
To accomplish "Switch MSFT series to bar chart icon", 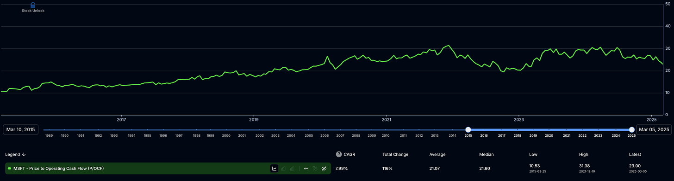I will tap(283, 169).
